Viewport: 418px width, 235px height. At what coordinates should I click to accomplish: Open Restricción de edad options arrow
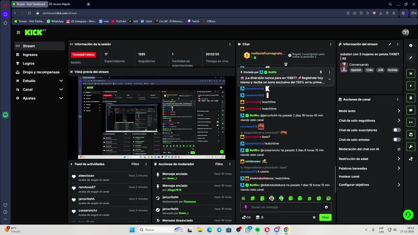(399, 159)
